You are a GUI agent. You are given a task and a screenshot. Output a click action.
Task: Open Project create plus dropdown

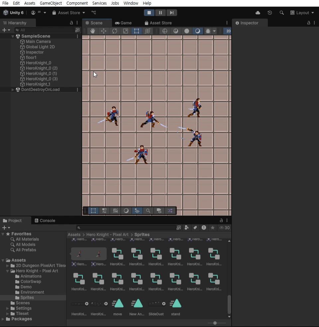[x=6, y=228]
